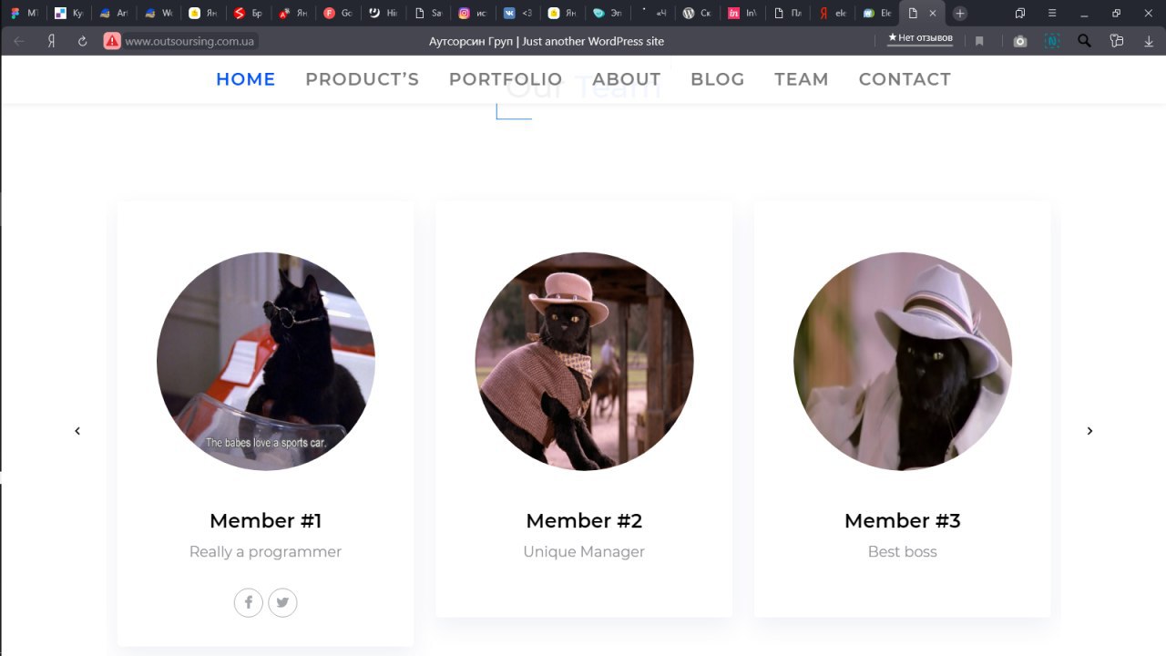Click Member #3's cat in white hat photo
This screenshot has width=1166, height=656.
903,362
